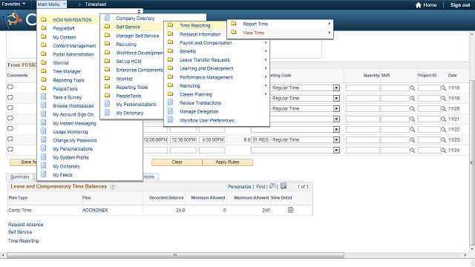Click the download to spreadsheet grid icon
The image size is (475, 267).
pyautogui.click(x=284, y=186)
